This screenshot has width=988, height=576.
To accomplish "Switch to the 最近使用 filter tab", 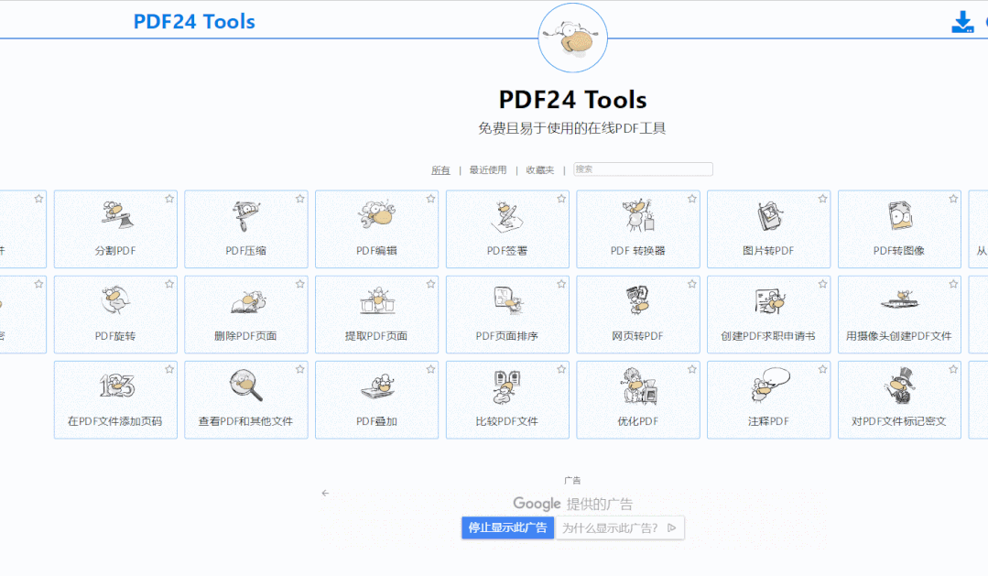I will click(487, 170).
